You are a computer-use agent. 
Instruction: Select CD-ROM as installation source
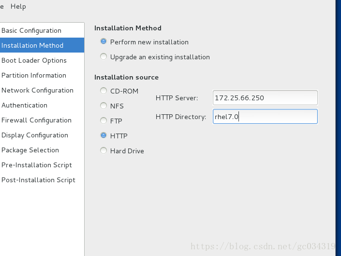coord(104,91)
